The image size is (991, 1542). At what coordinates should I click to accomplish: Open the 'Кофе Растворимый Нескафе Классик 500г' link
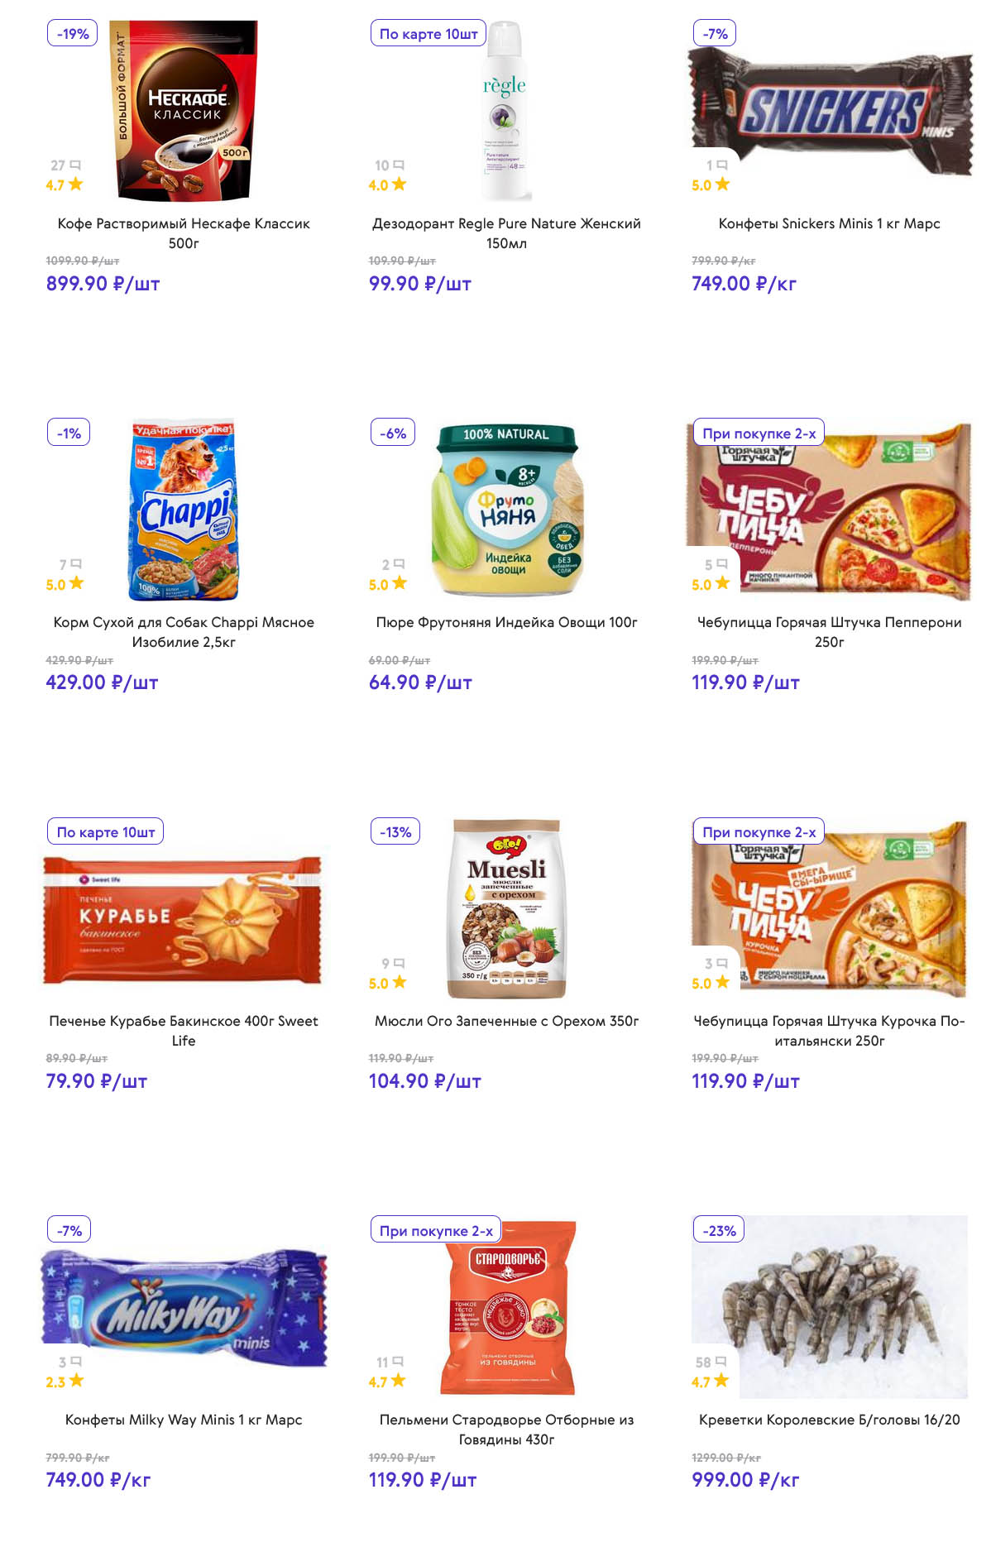click(184, 233)
